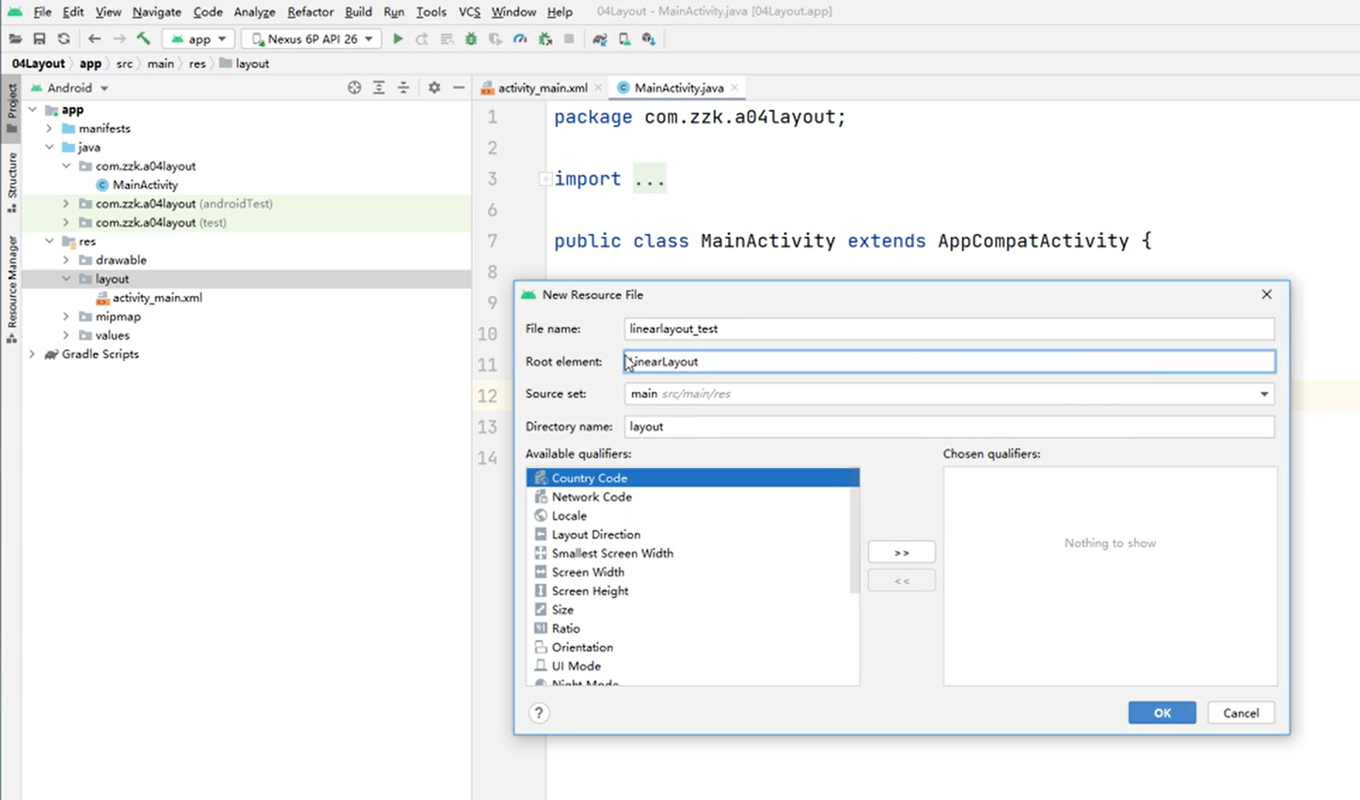The height and width of the screenshot is (800, 1360).
Task: Expand the Gradle Scripts node
Action: [x=33, y=354]
